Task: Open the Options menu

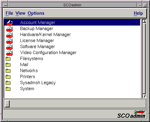Action: [x=36, y=13]
